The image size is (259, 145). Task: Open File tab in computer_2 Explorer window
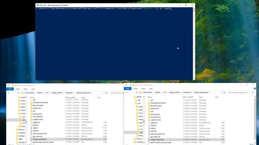click(128, 89)
